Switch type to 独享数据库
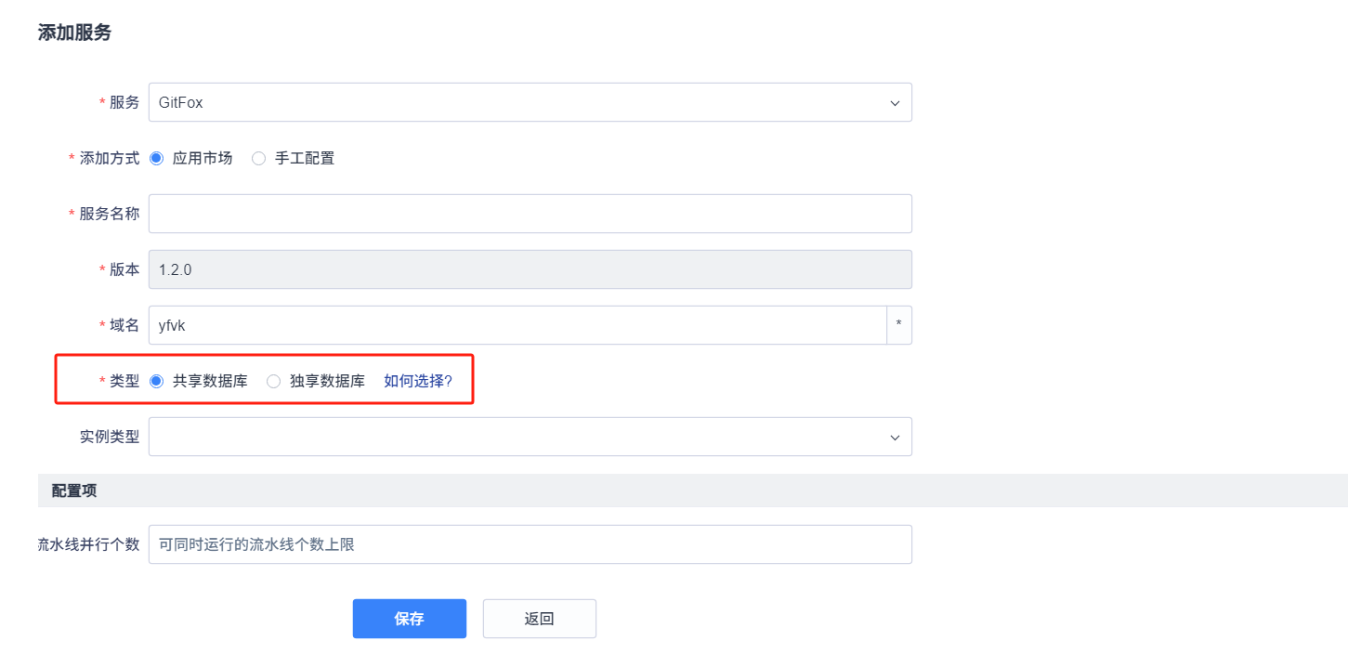Image resolution: width=1361 pixels, height=654 pixels. tap(273, 381)
